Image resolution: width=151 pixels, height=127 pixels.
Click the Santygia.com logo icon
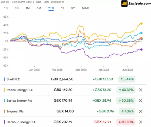pyautogui.click(x=125, y=3)
